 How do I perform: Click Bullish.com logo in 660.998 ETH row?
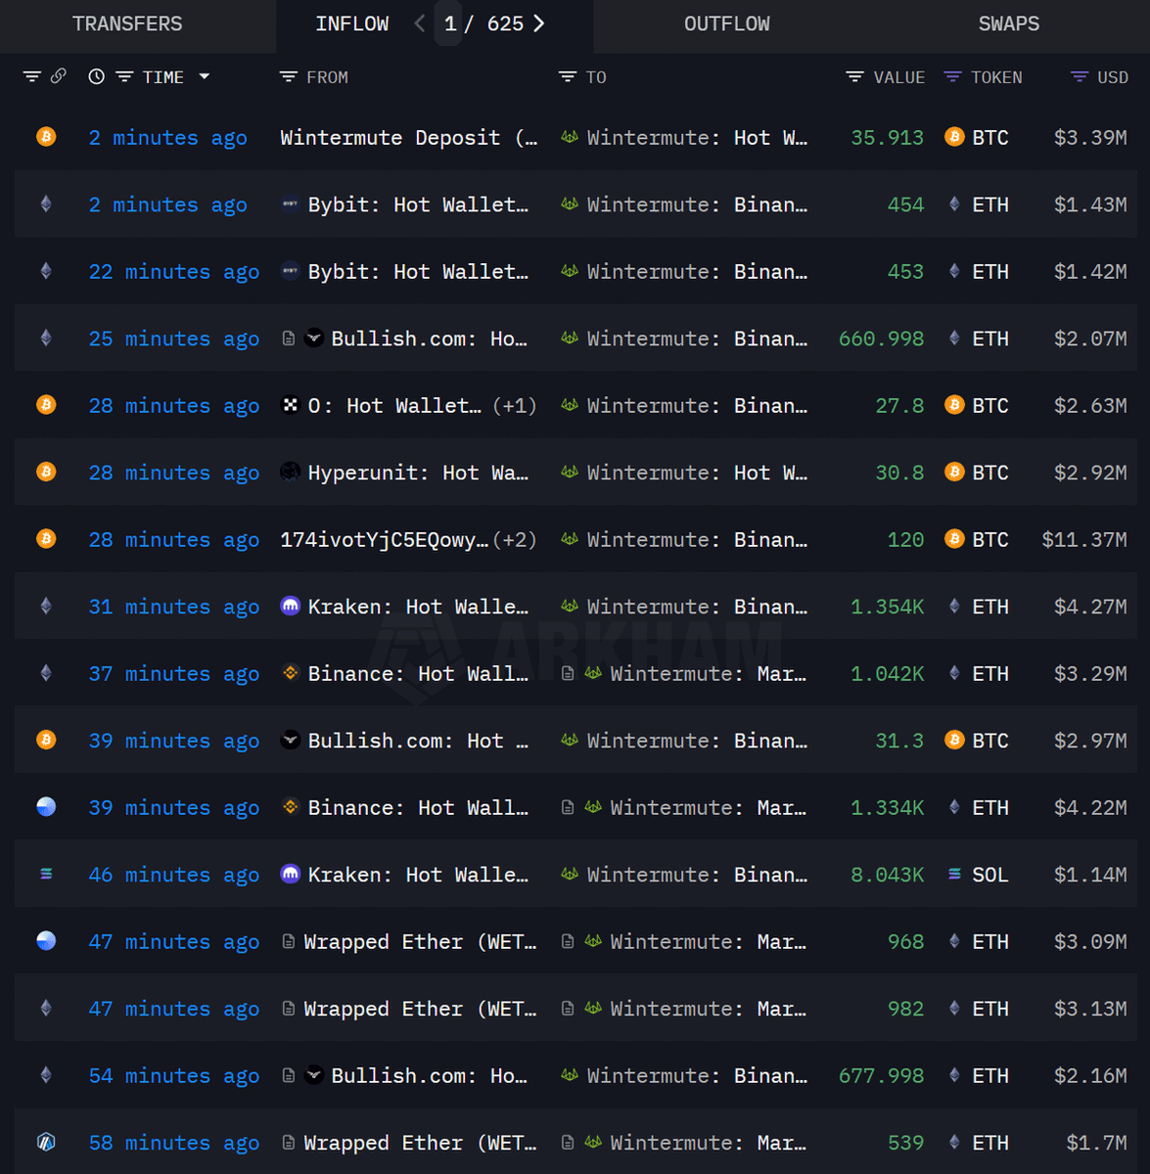point(314,339)
